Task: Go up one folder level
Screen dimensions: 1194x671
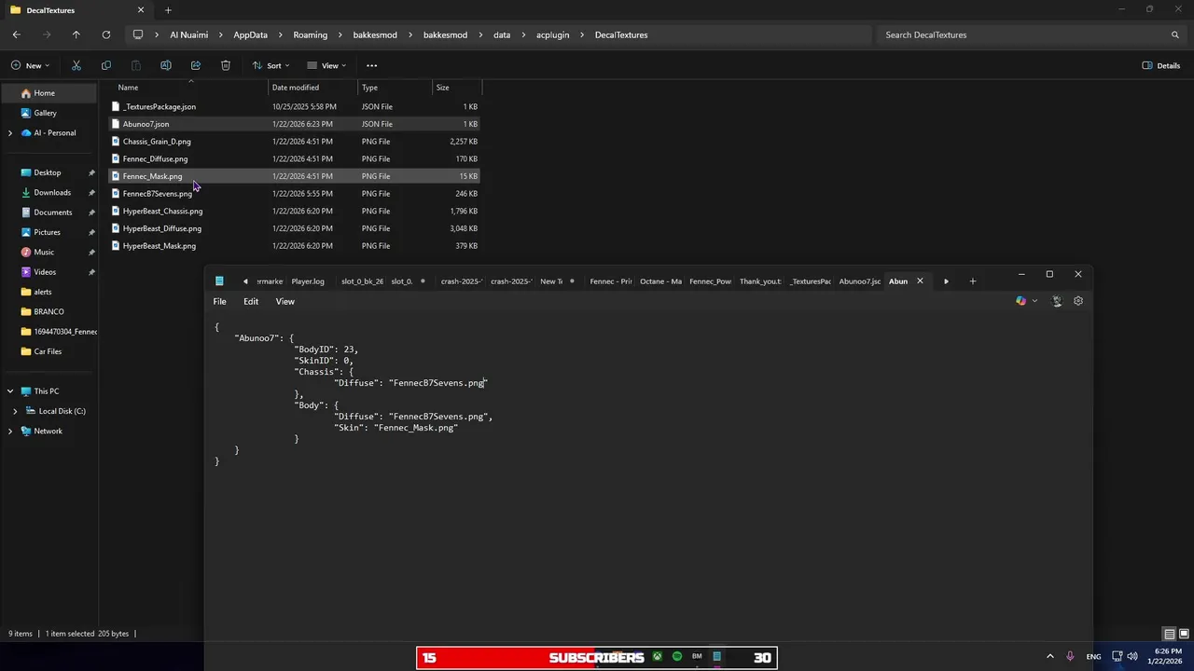Action: coord(76,34)
